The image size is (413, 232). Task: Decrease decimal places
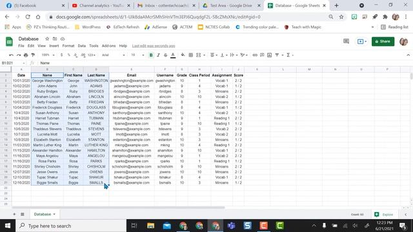point(76,55)
